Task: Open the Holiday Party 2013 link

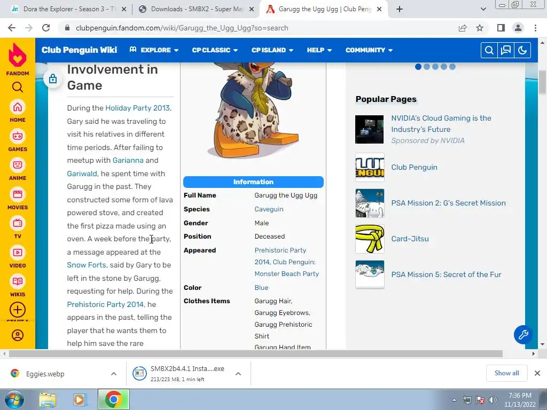Action: (x=137, y=108)
